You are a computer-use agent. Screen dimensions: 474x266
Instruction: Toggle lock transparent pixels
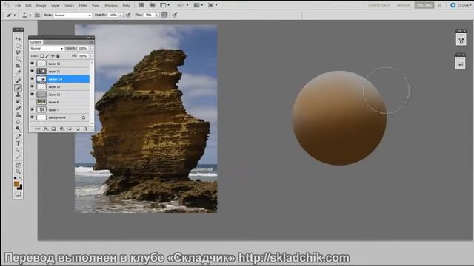pyautogui.click(x=42, y=56)
